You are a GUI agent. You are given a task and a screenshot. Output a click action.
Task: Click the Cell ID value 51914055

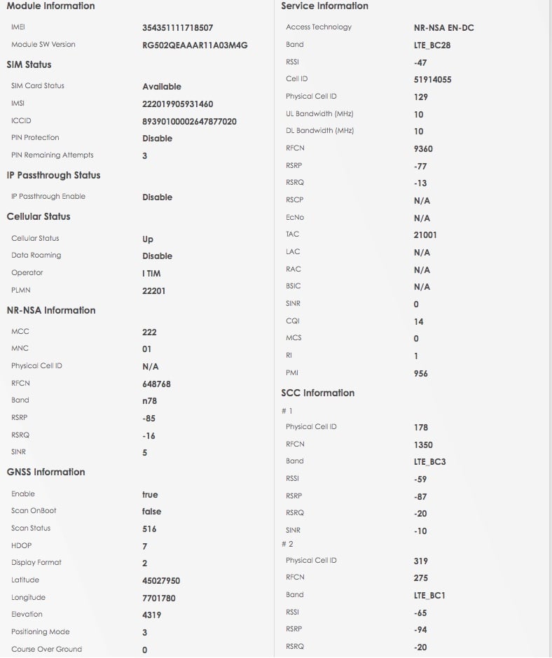(432, 80)
